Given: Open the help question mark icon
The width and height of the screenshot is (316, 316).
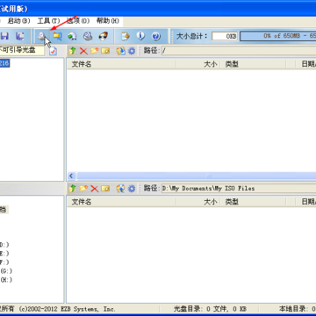Looking at the screenshot, I should [156, 36].
